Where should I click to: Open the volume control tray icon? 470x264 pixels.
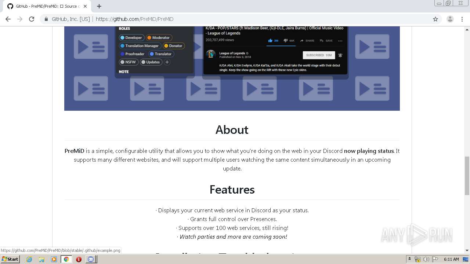[426, 259]
